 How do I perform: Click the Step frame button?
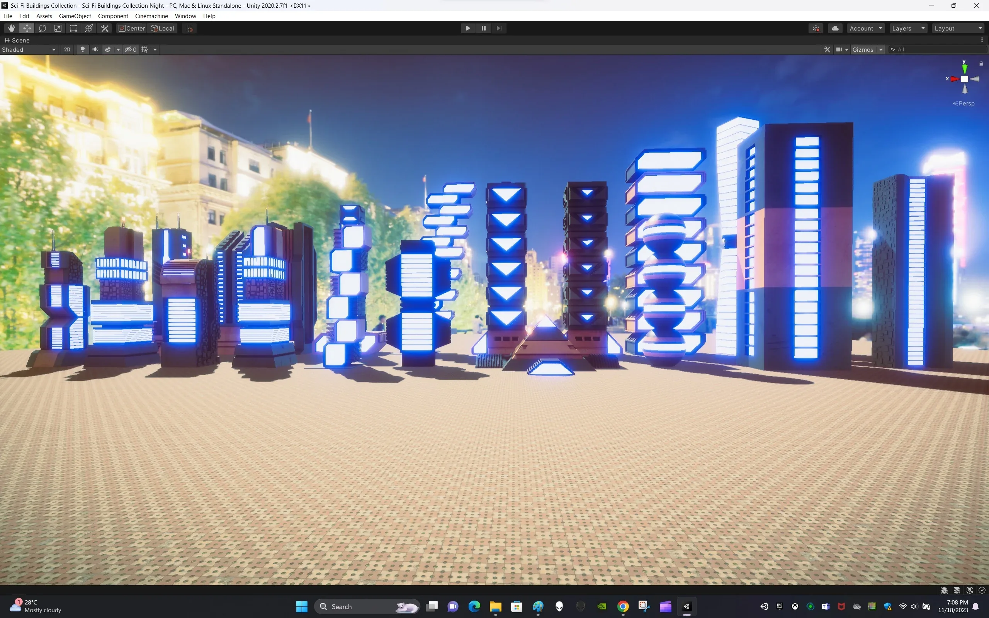click(x=499, y=28)
